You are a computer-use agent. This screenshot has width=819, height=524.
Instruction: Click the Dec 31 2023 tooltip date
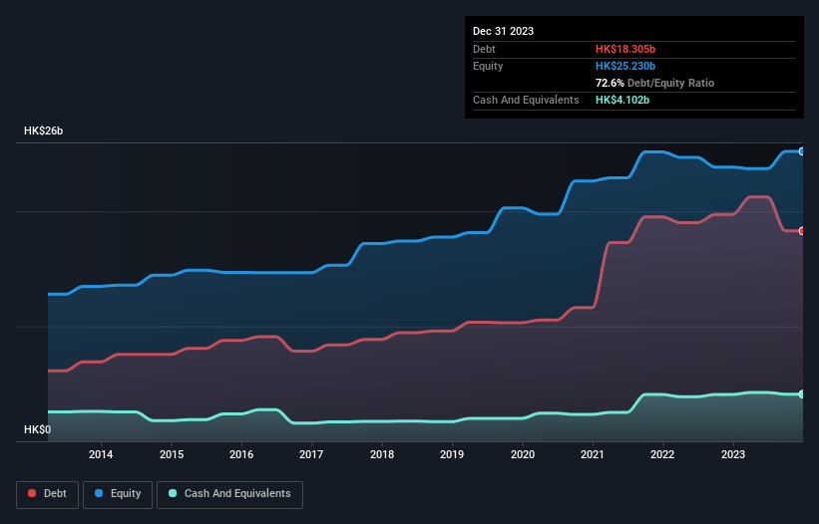(x=503, y=31)
